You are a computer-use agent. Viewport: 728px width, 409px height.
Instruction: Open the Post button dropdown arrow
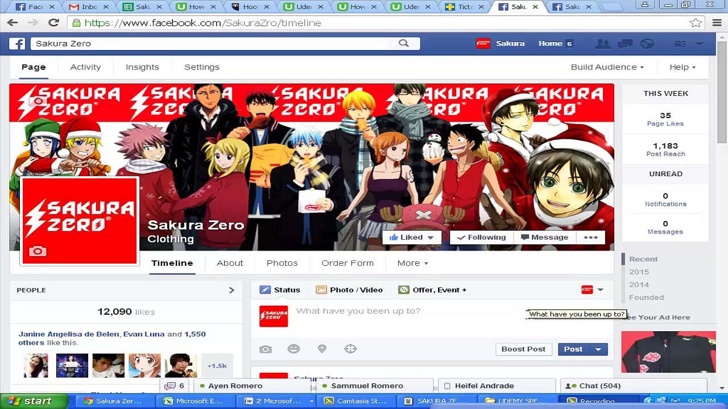click(598, 349)
